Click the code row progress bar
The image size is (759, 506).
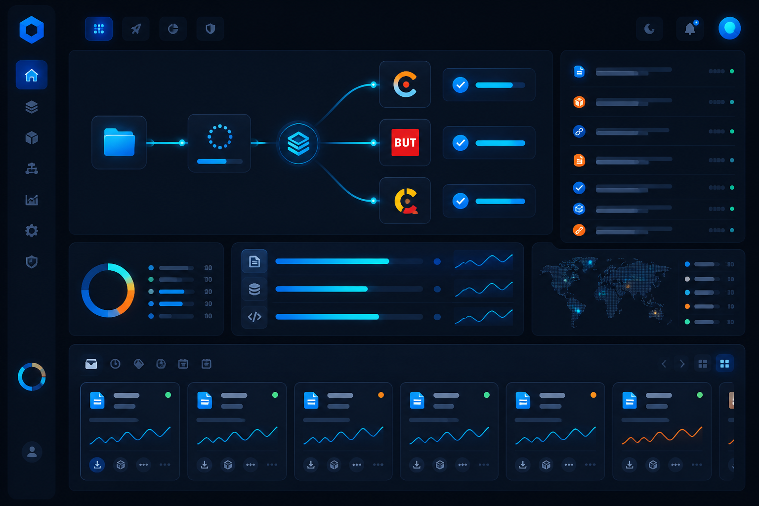(349, 317)
